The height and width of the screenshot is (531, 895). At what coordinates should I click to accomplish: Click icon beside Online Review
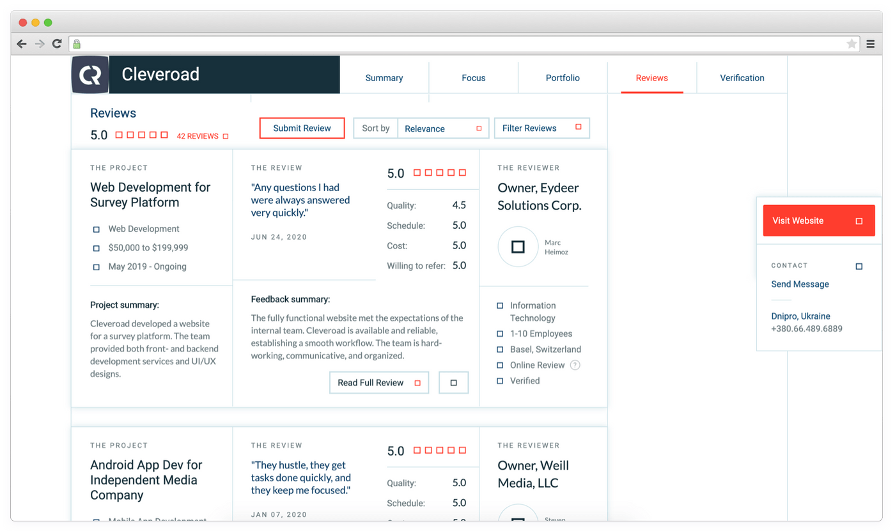(x=500, y=366)
